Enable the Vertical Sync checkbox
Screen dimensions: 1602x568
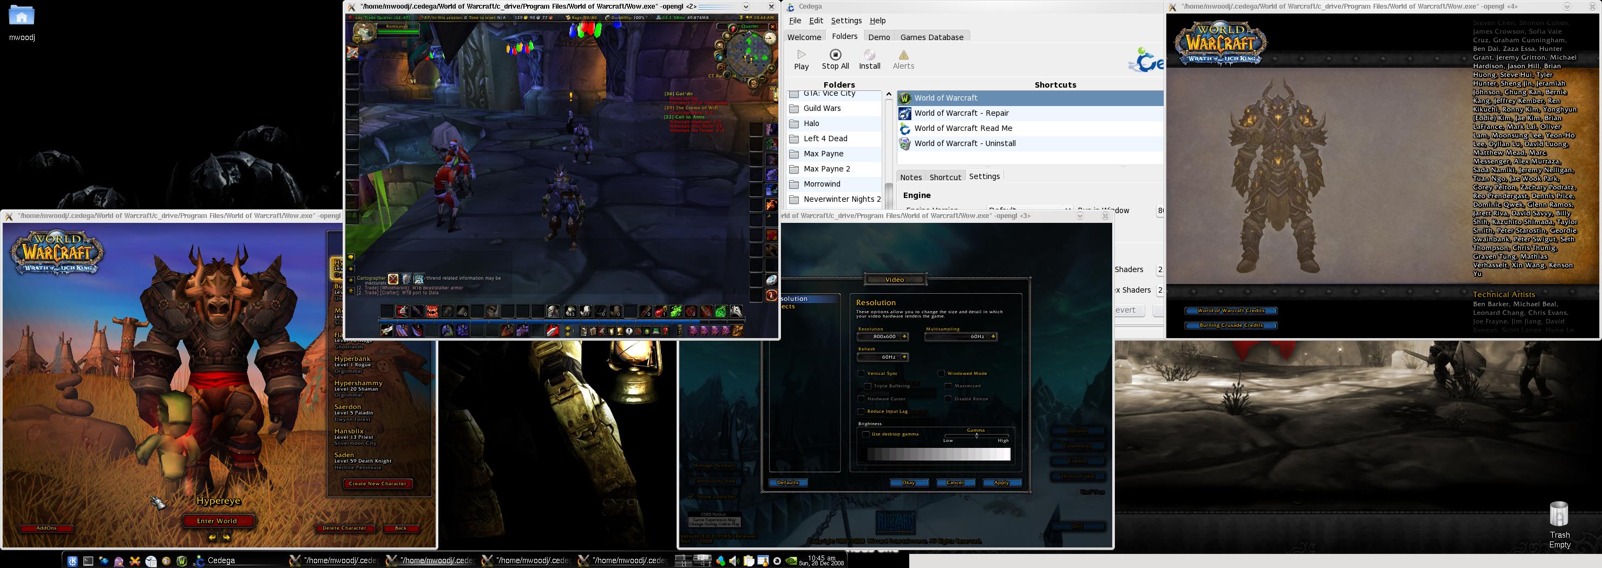point(861,373)
